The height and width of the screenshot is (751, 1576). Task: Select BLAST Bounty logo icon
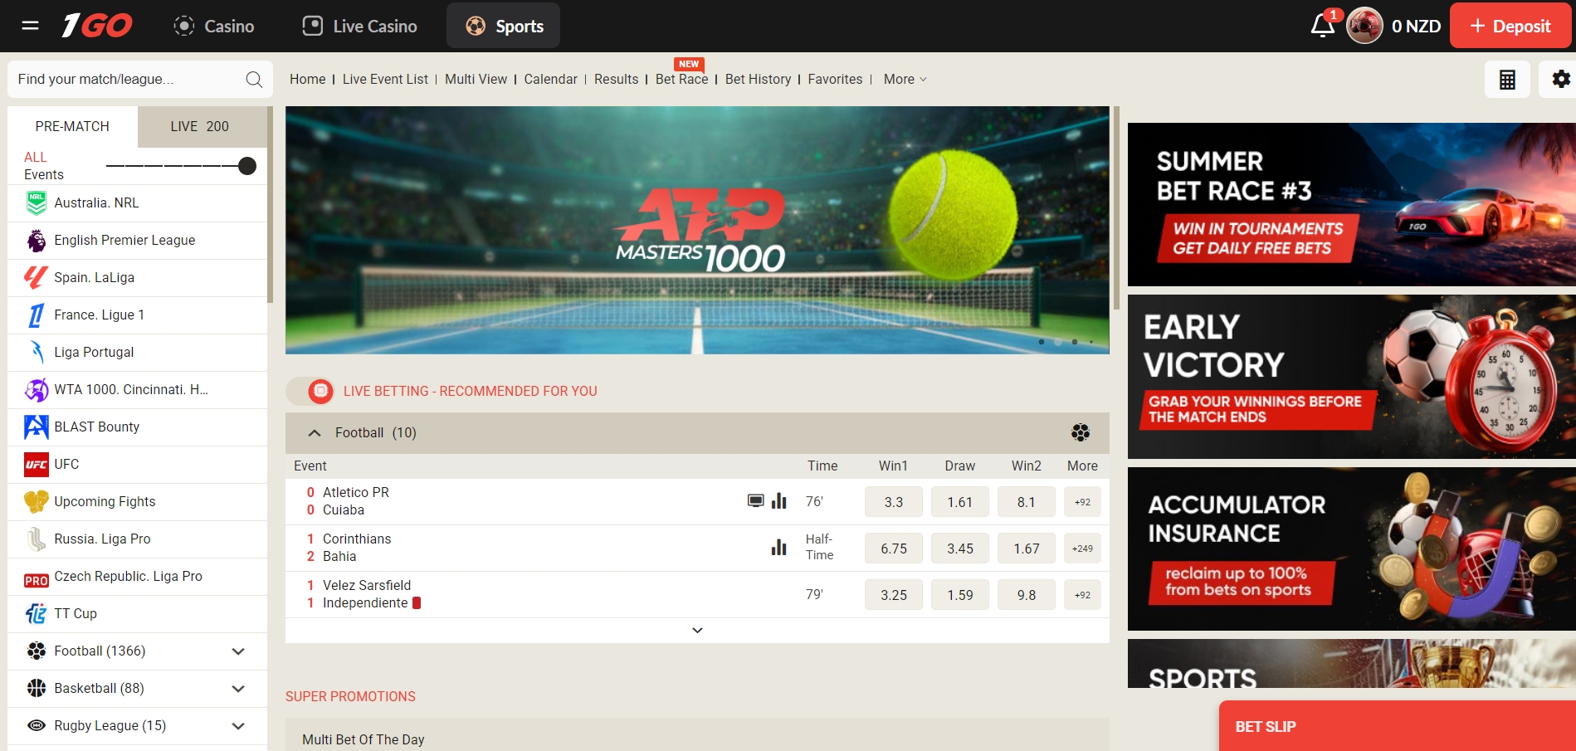point(37,427)
